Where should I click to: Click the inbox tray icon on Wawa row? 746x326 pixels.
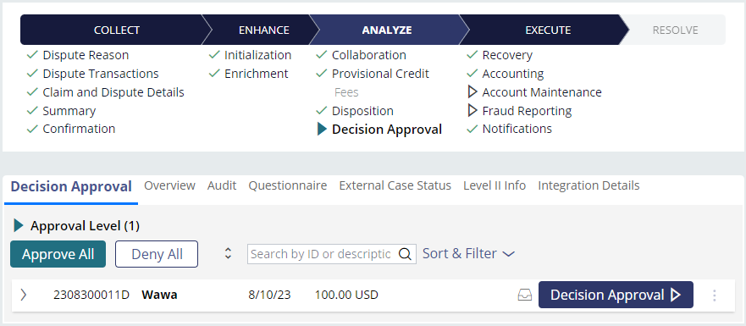[x=525, y=295]
